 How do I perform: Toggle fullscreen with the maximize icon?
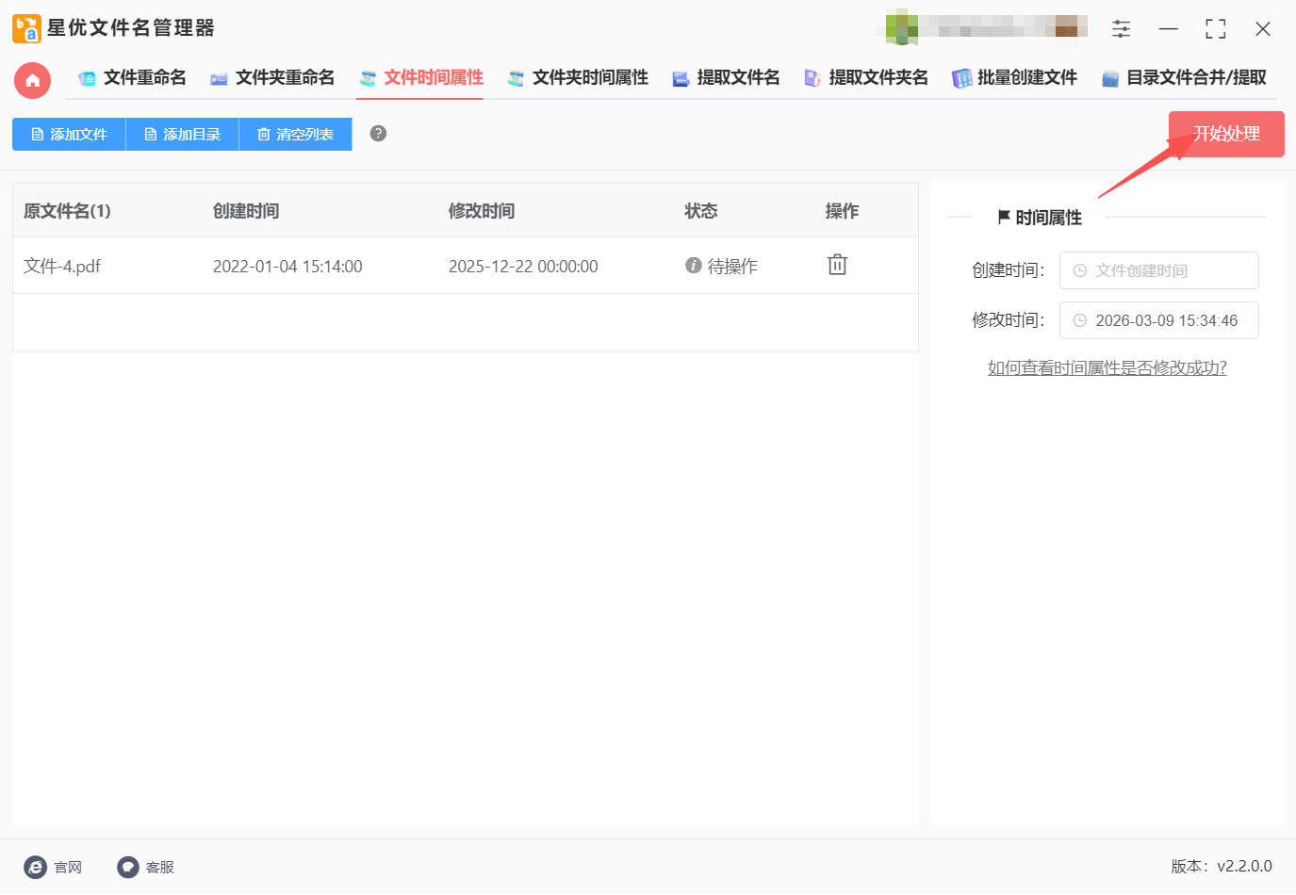click(1215, 29)
